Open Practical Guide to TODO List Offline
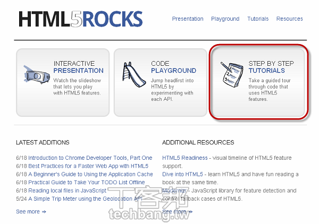This screenshot has height=224, width=319. pyautogui.click(x=87, y=183)
